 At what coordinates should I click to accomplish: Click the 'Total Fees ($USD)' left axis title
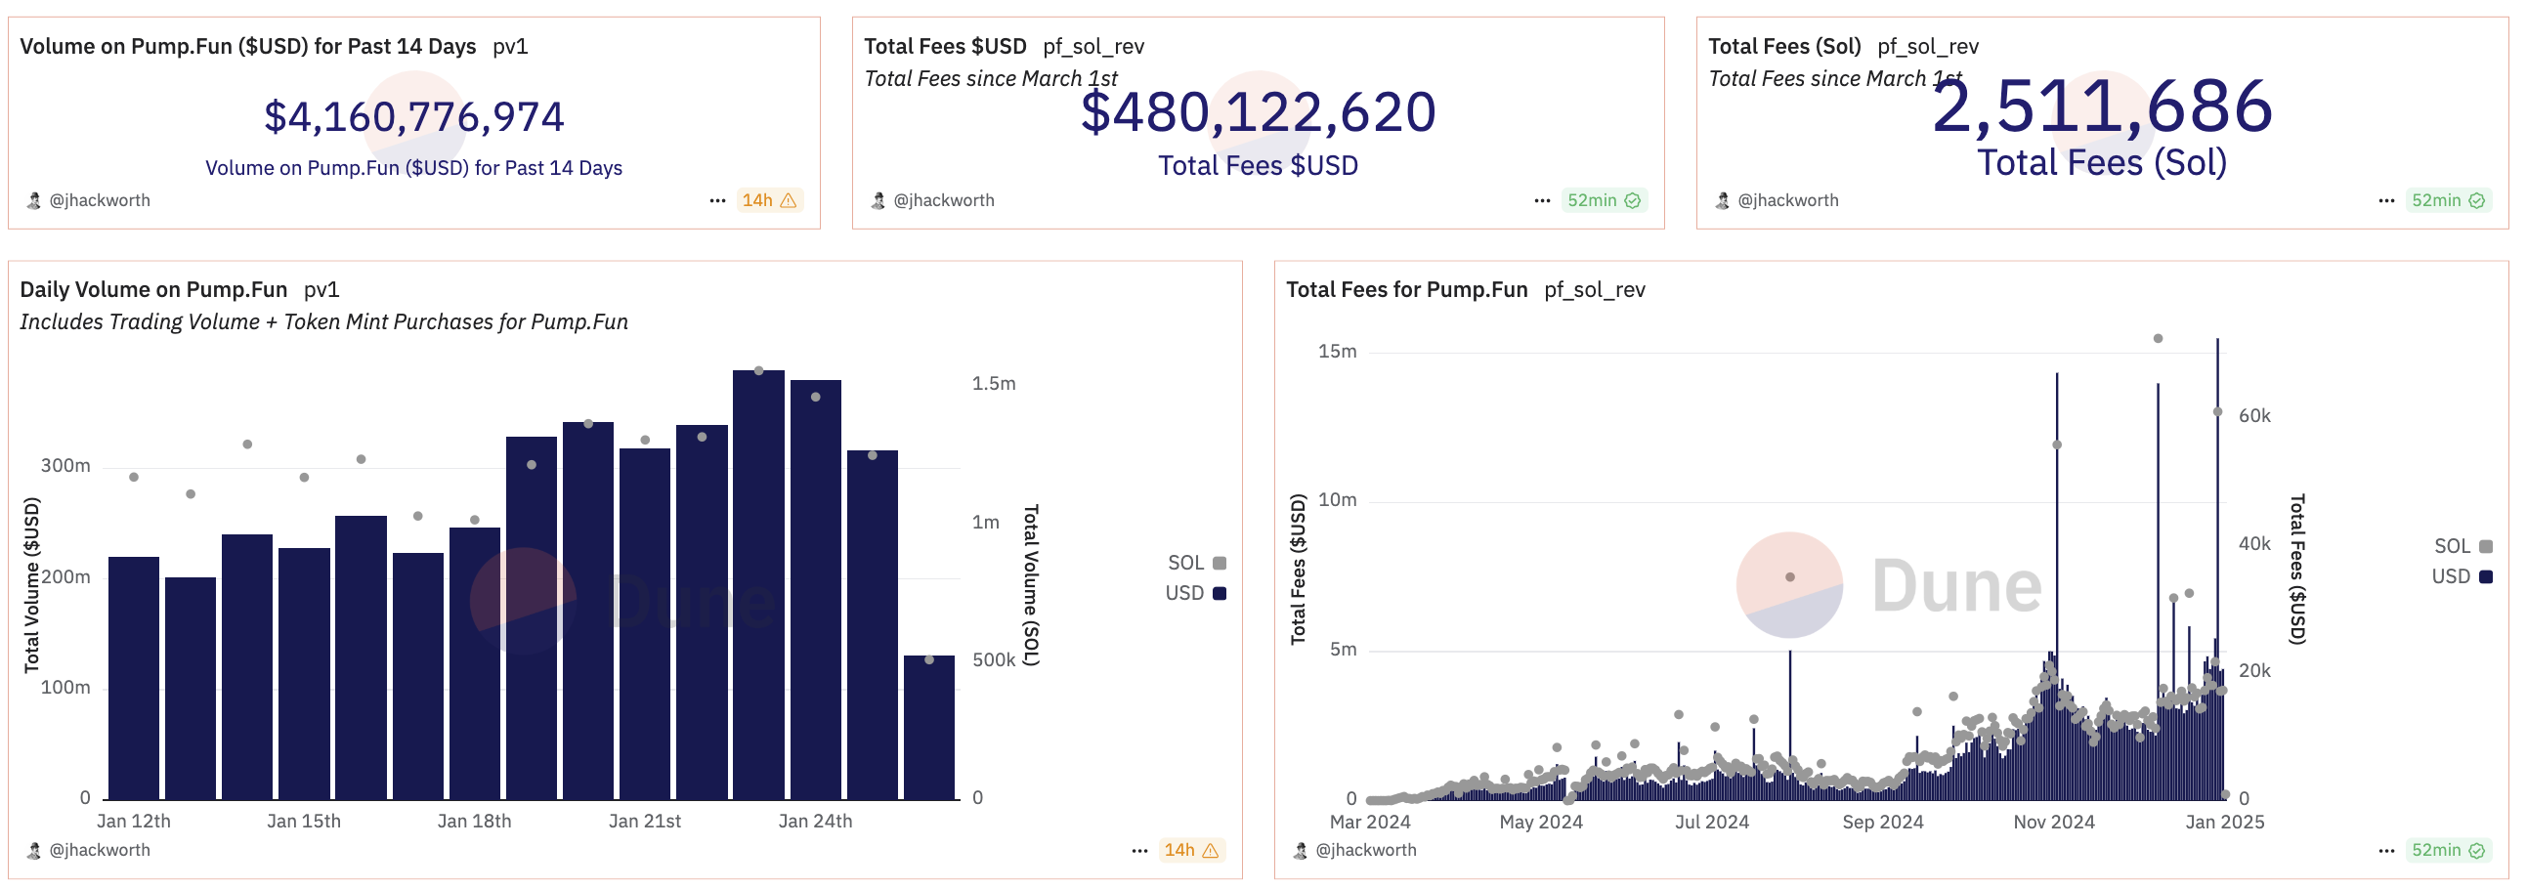pyautogui.click(x=1298, y=570)
